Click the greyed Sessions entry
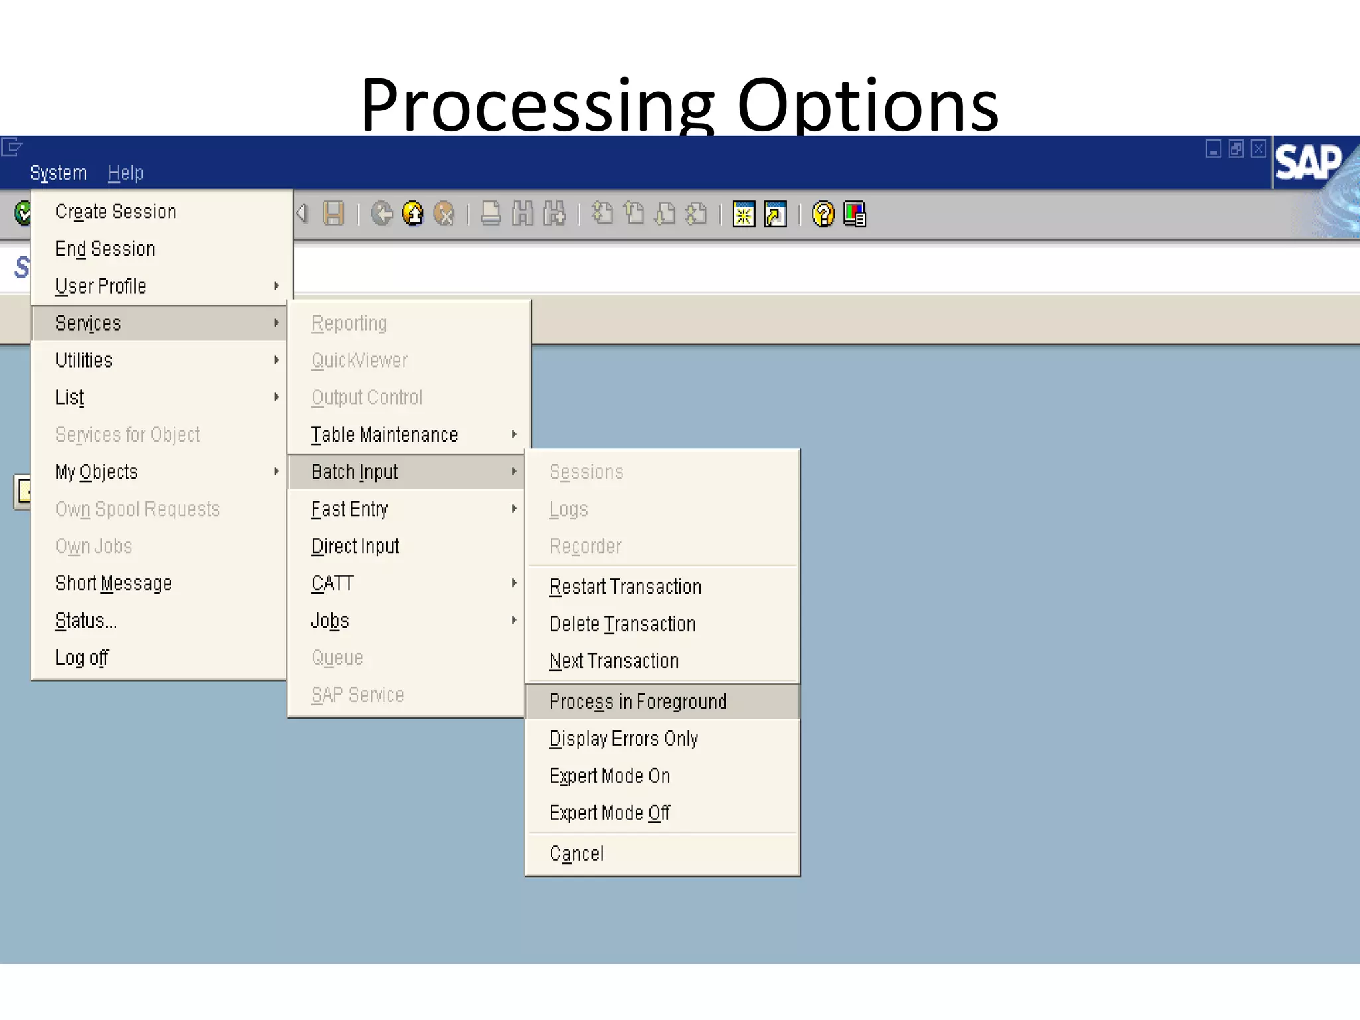The width and height of the screenshot is (1360, 1020). click(x=662, y=472)
